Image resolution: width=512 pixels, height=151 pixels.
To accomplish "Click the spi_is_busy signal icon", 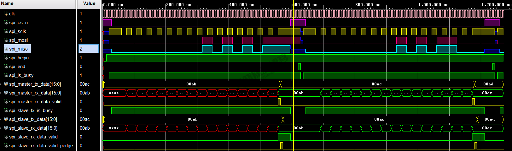I will pos(6,75).
